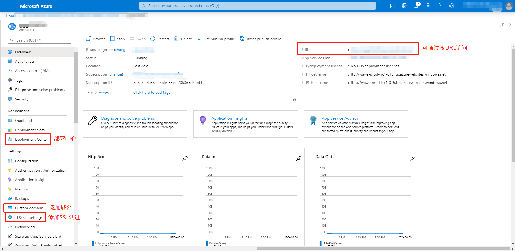Viewport: 515px width, 251px height.
Task: Open TLS/SSL settings in sidebar
Action: tap(29, 218)
